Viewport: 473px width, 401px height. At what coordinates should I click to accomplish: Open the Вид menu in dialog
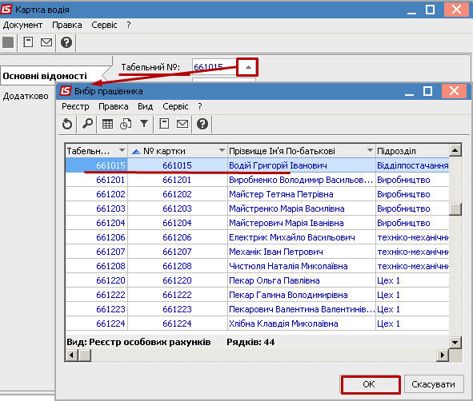[145, 106]
